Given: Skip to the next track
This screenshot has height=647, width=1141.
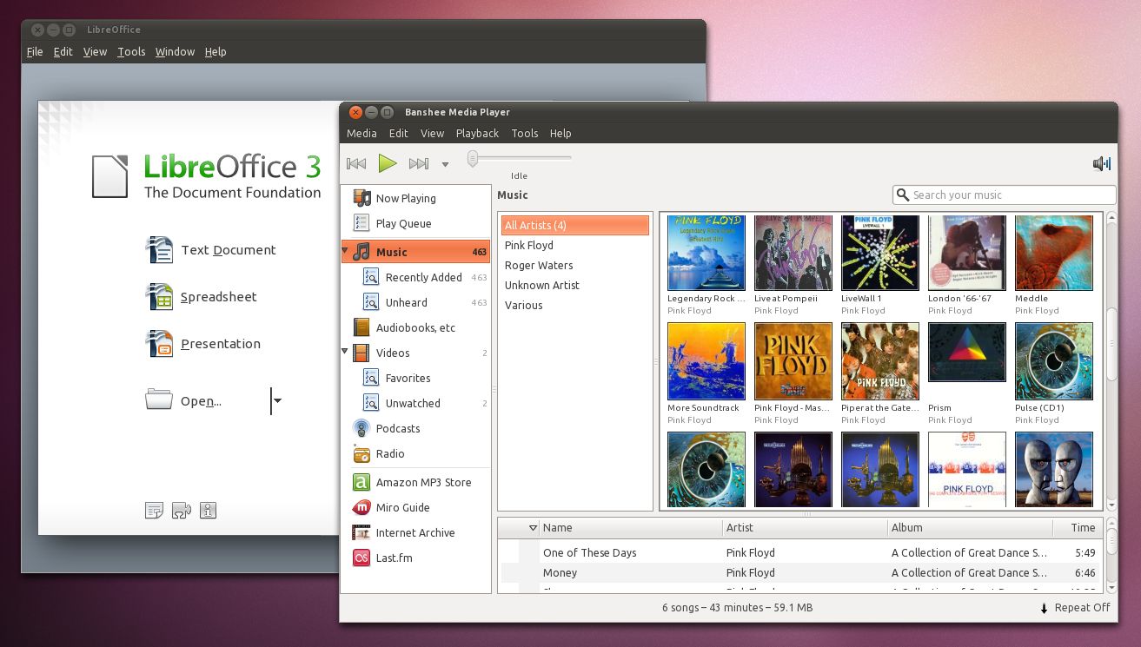Looking at the screenshot, I should 419,163.
